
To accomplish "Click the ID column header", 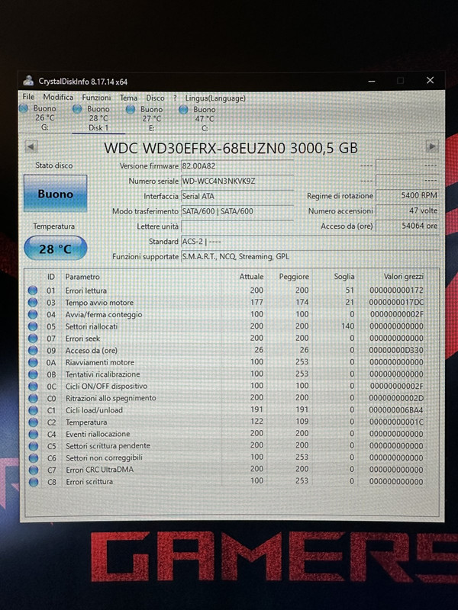I will [x=51, y=277].
